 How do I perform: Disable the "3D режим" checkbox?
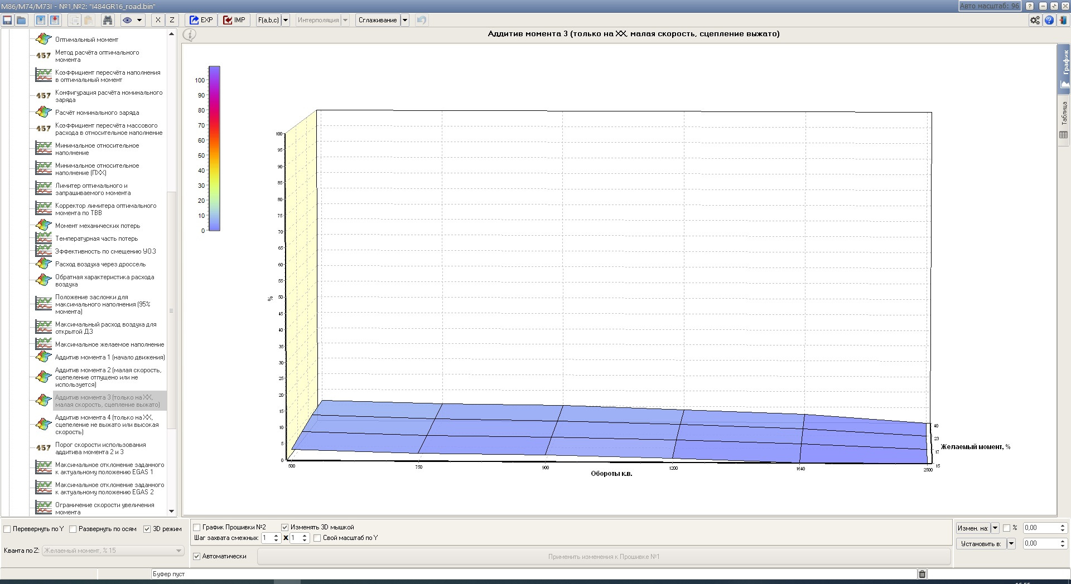click(x=147, y=529)
